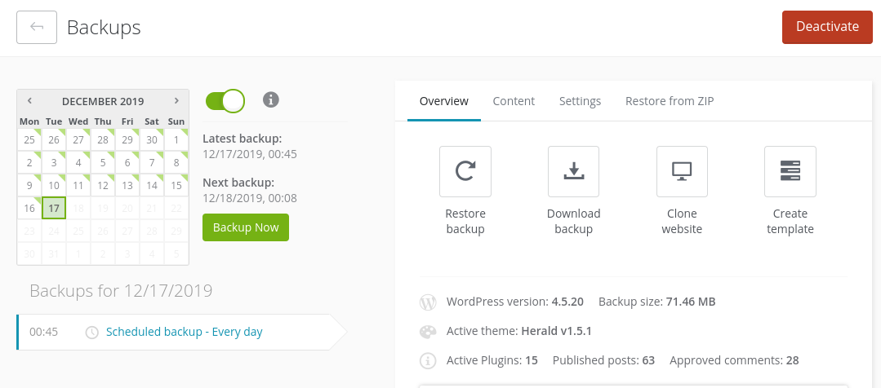Image resolution: width=881 pixels, height=388 pixels.
Task: Pick December 10 in the calendar
Action: [54, 186]
